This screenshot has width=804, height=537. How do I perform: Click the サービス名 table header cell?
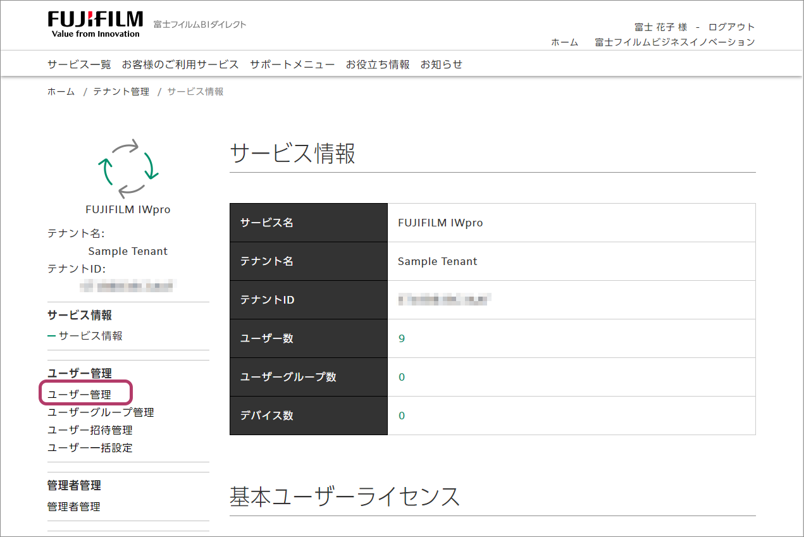(309, 223)
